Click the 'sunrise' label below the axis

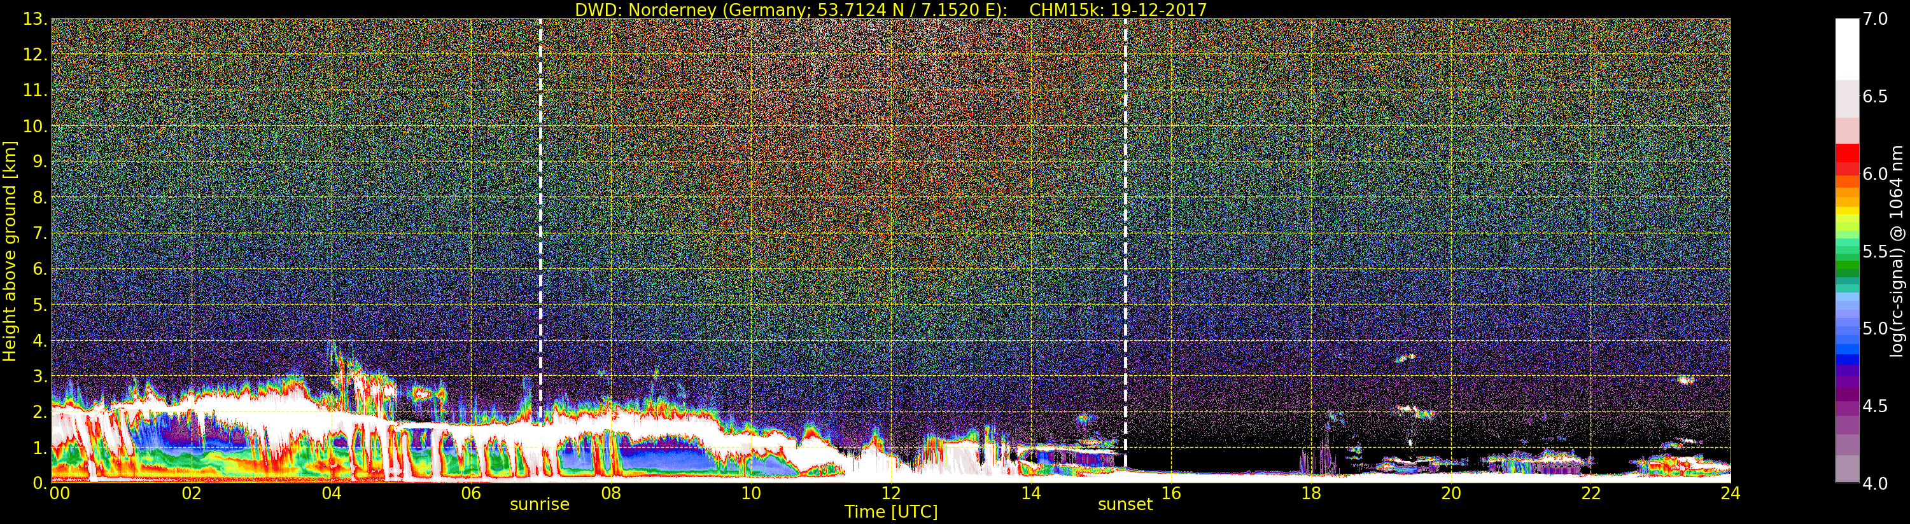pyautogui.click(x=540, y=504)
